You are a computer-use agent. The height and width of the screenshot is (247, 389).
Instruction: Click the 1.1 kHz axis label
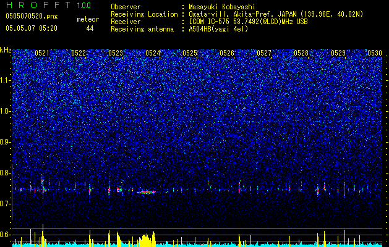6,80
